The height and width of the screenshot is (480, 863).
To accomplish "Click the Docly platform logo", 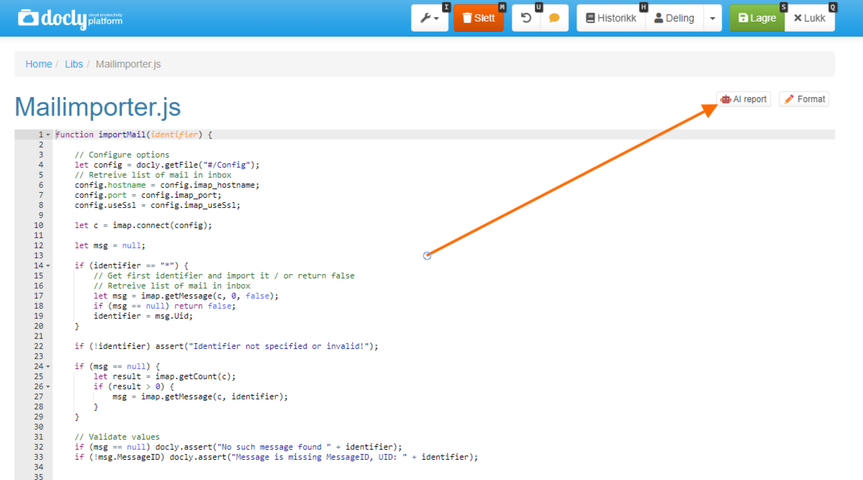I will (x=68, y=18).
